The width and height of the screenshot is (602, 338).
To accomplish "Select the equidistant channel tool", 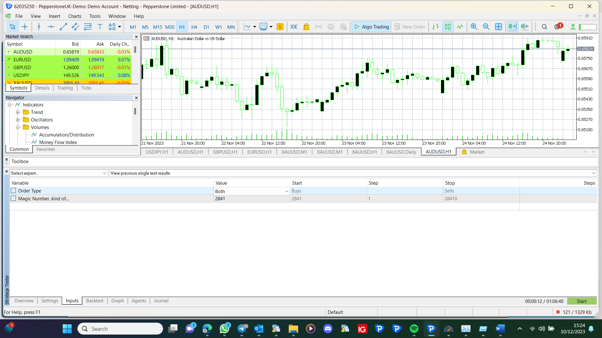I will tap(76, 27).
